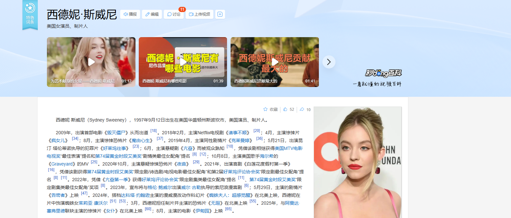The height and width of the screenshot is (218, 511).
Task: Open the 海尔希 link
Action: click(267, 156)
